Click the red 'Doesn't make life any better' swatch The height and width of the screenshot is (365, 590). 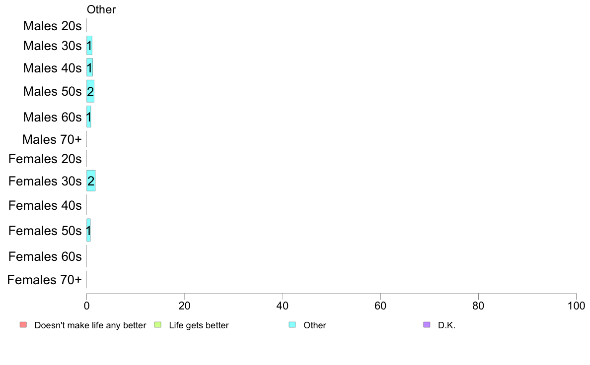click(23, 325)
